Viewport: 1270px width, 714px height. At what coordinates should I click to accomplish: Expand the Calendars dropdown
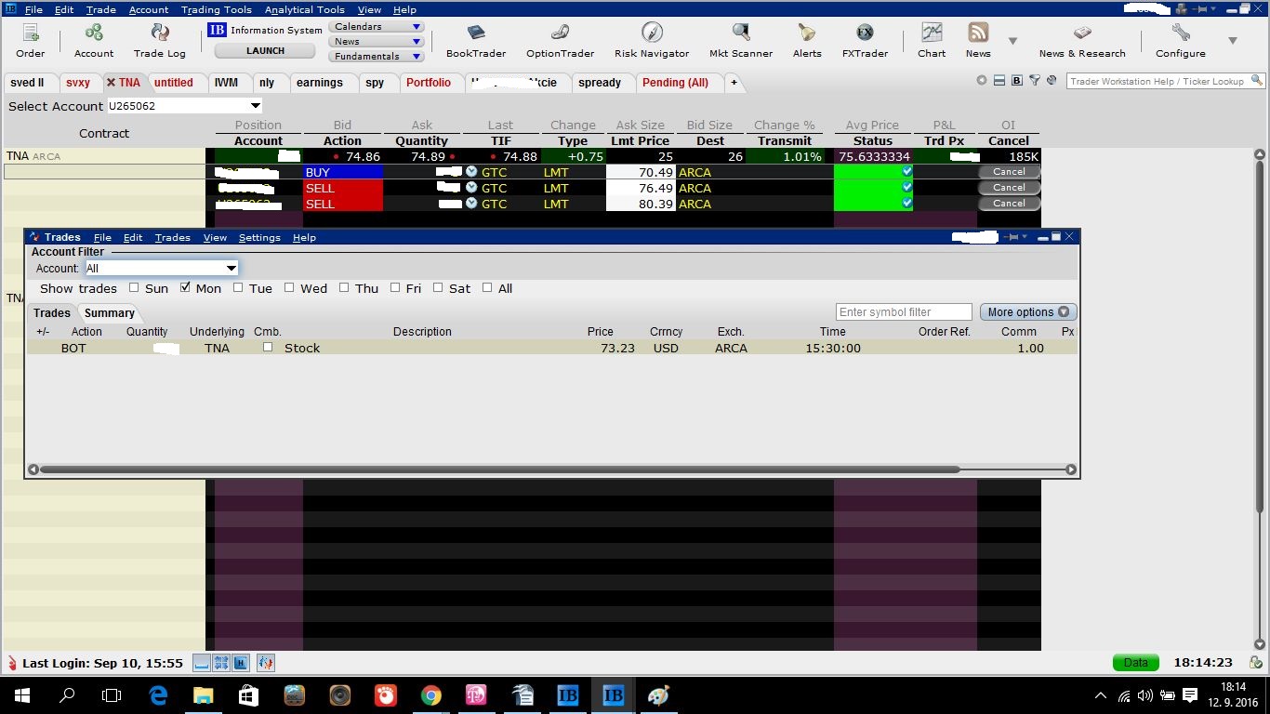pos(377,27)
